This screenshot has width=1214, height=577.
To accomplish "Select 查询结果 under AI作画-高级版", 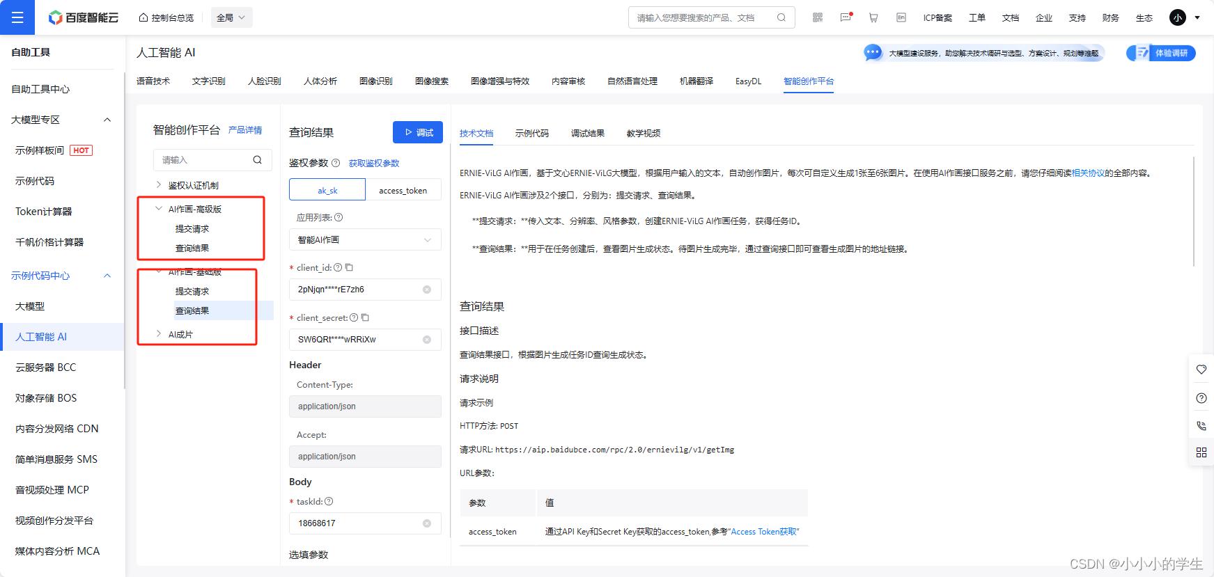I will pos(192,248).
